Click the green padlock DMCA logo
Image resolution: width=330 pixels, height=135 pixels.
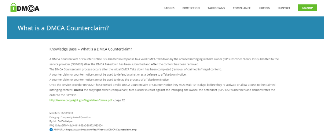pyautogui.click(x=25, y=8)
